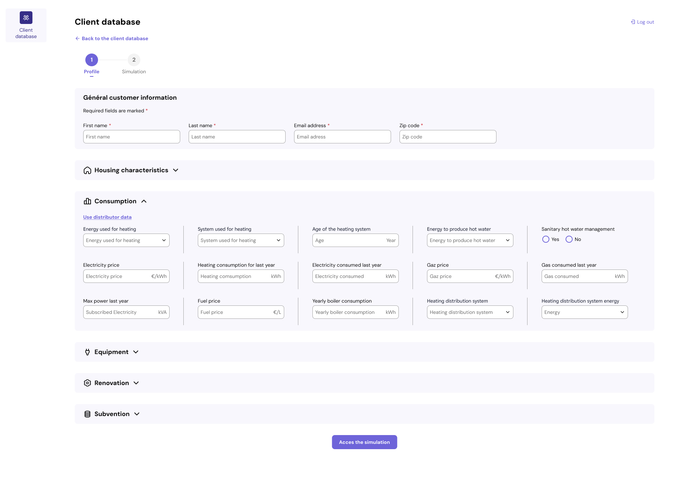Focus the Gaz price field
Viewport: 677px width, 502px height.
coord(470,276)
